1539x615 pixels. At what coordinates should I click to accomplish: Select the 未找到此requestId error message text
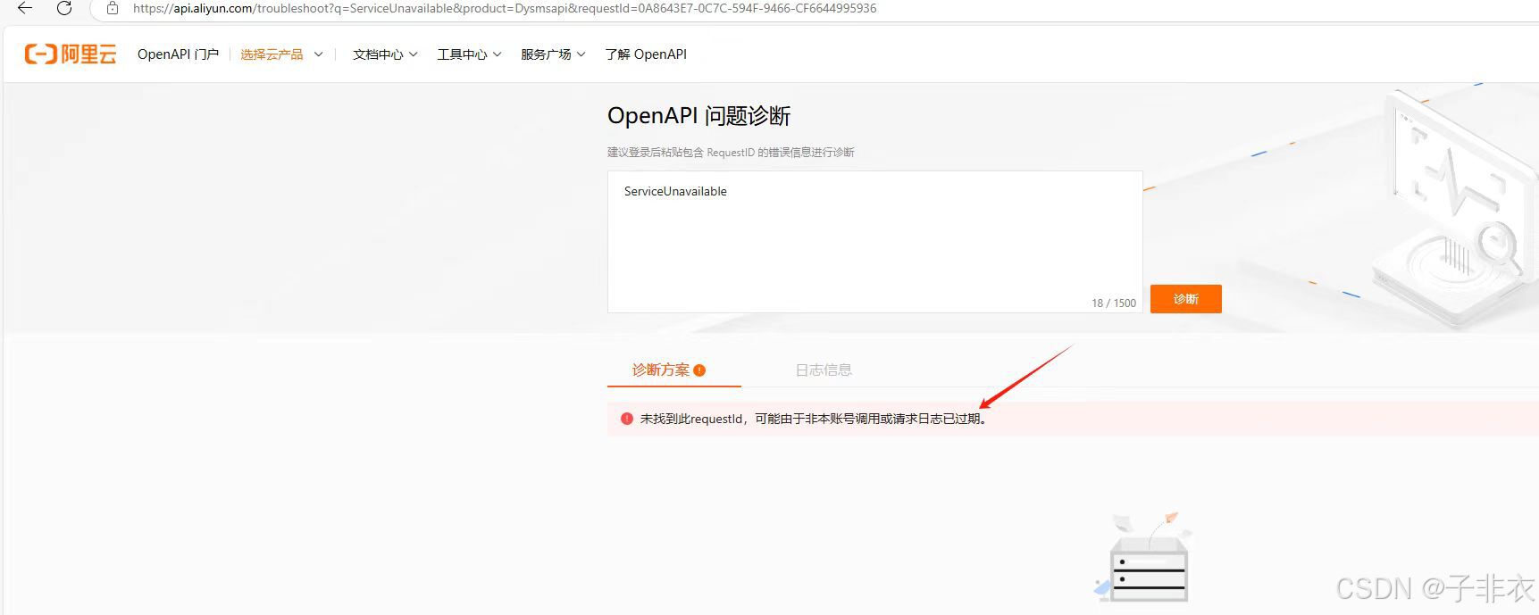coord(815,419)
